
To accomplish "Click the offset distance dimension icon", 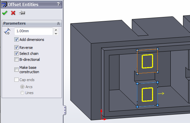I will pos(7,31).
